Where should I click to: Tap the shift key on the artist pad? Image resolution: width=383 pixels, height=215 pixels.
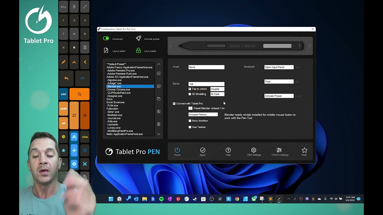point(63,109)
